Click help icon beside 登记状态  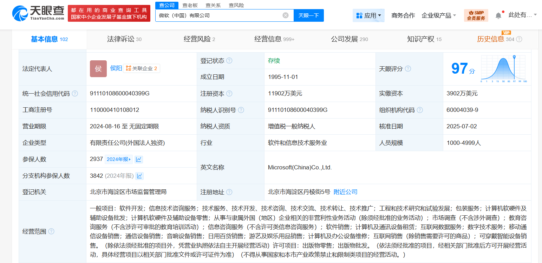tap(229, 61)
